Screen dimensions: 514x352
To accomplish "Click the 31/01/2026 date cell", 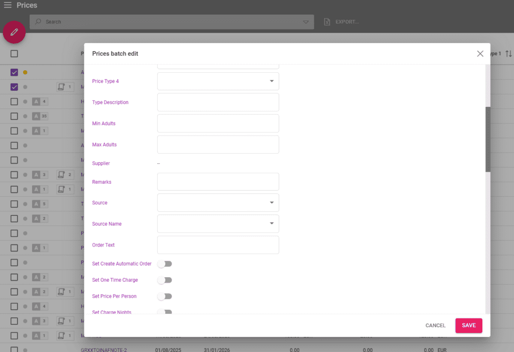I will coord(217,349).
